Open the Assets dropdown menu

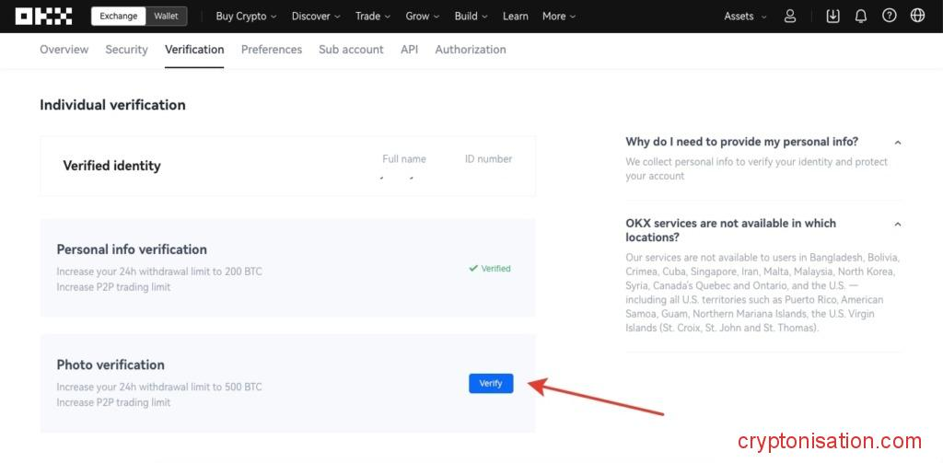[744, 16]
